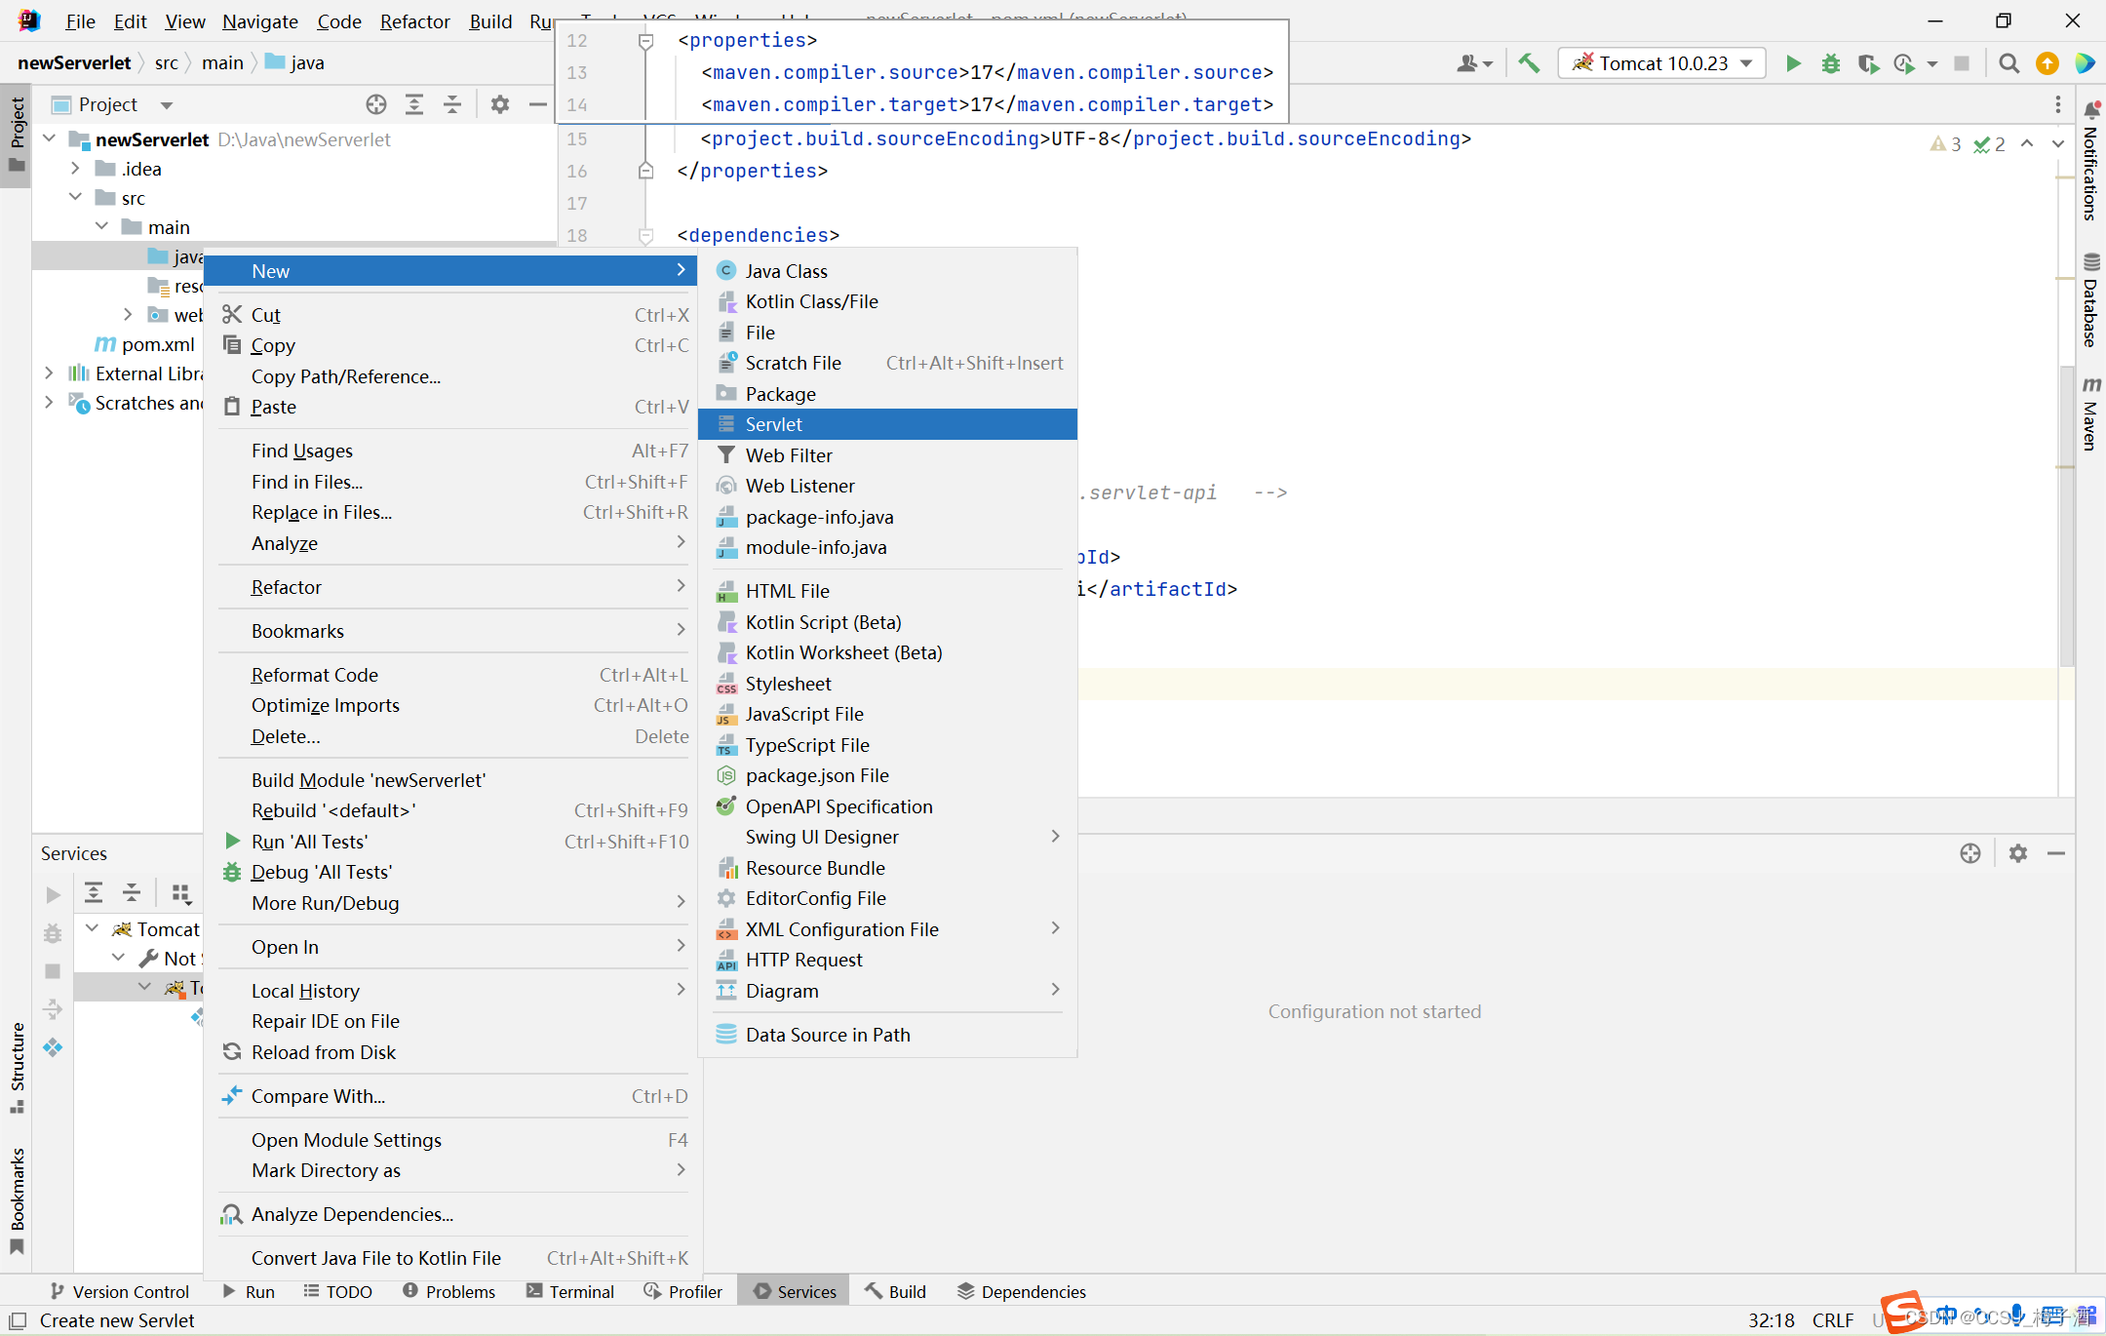This screenshot has width=2106, height=1336.
Task: Open editor tab options kebab icon
Action: click(x=2058, y=104)
